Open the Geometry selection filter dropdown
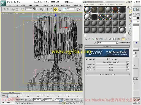Viewport: 141px width, 105px height. (34, 9)
